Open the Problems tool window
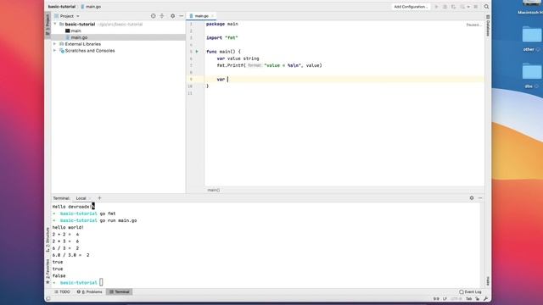The height and width of the screenshot is (305, 543). (90, 291)
